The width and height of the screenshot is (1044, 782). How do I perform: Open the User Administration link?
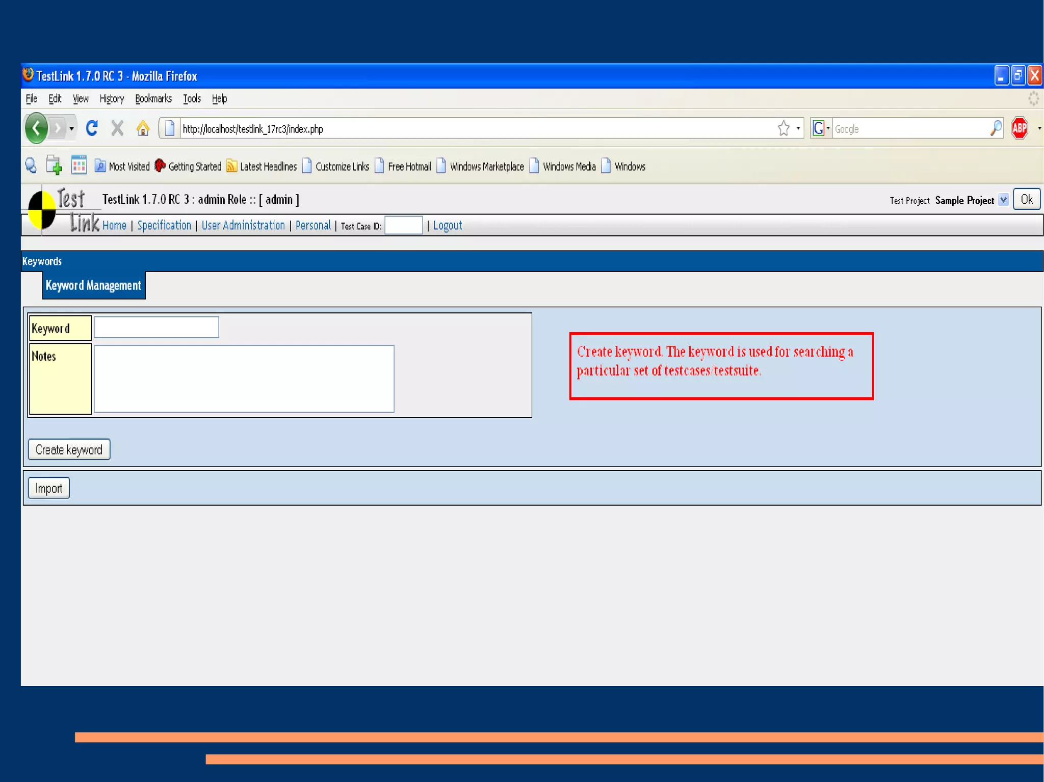[243, 225]
